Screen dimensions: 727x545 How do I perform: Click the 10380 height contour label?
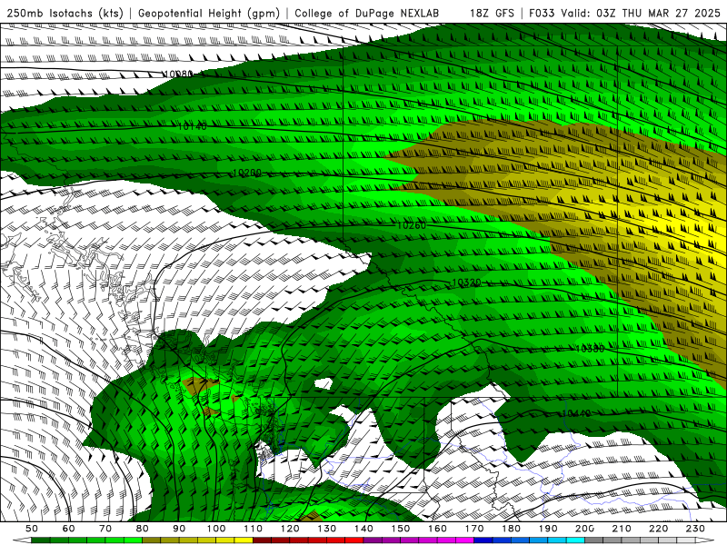point(590,349)
